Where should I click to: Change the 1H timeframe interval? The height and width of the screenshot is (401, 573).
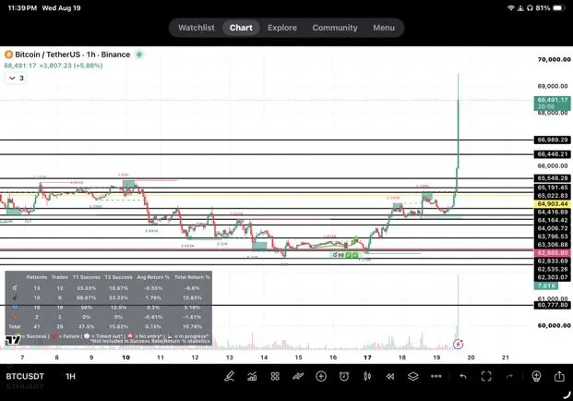(70, 376)
